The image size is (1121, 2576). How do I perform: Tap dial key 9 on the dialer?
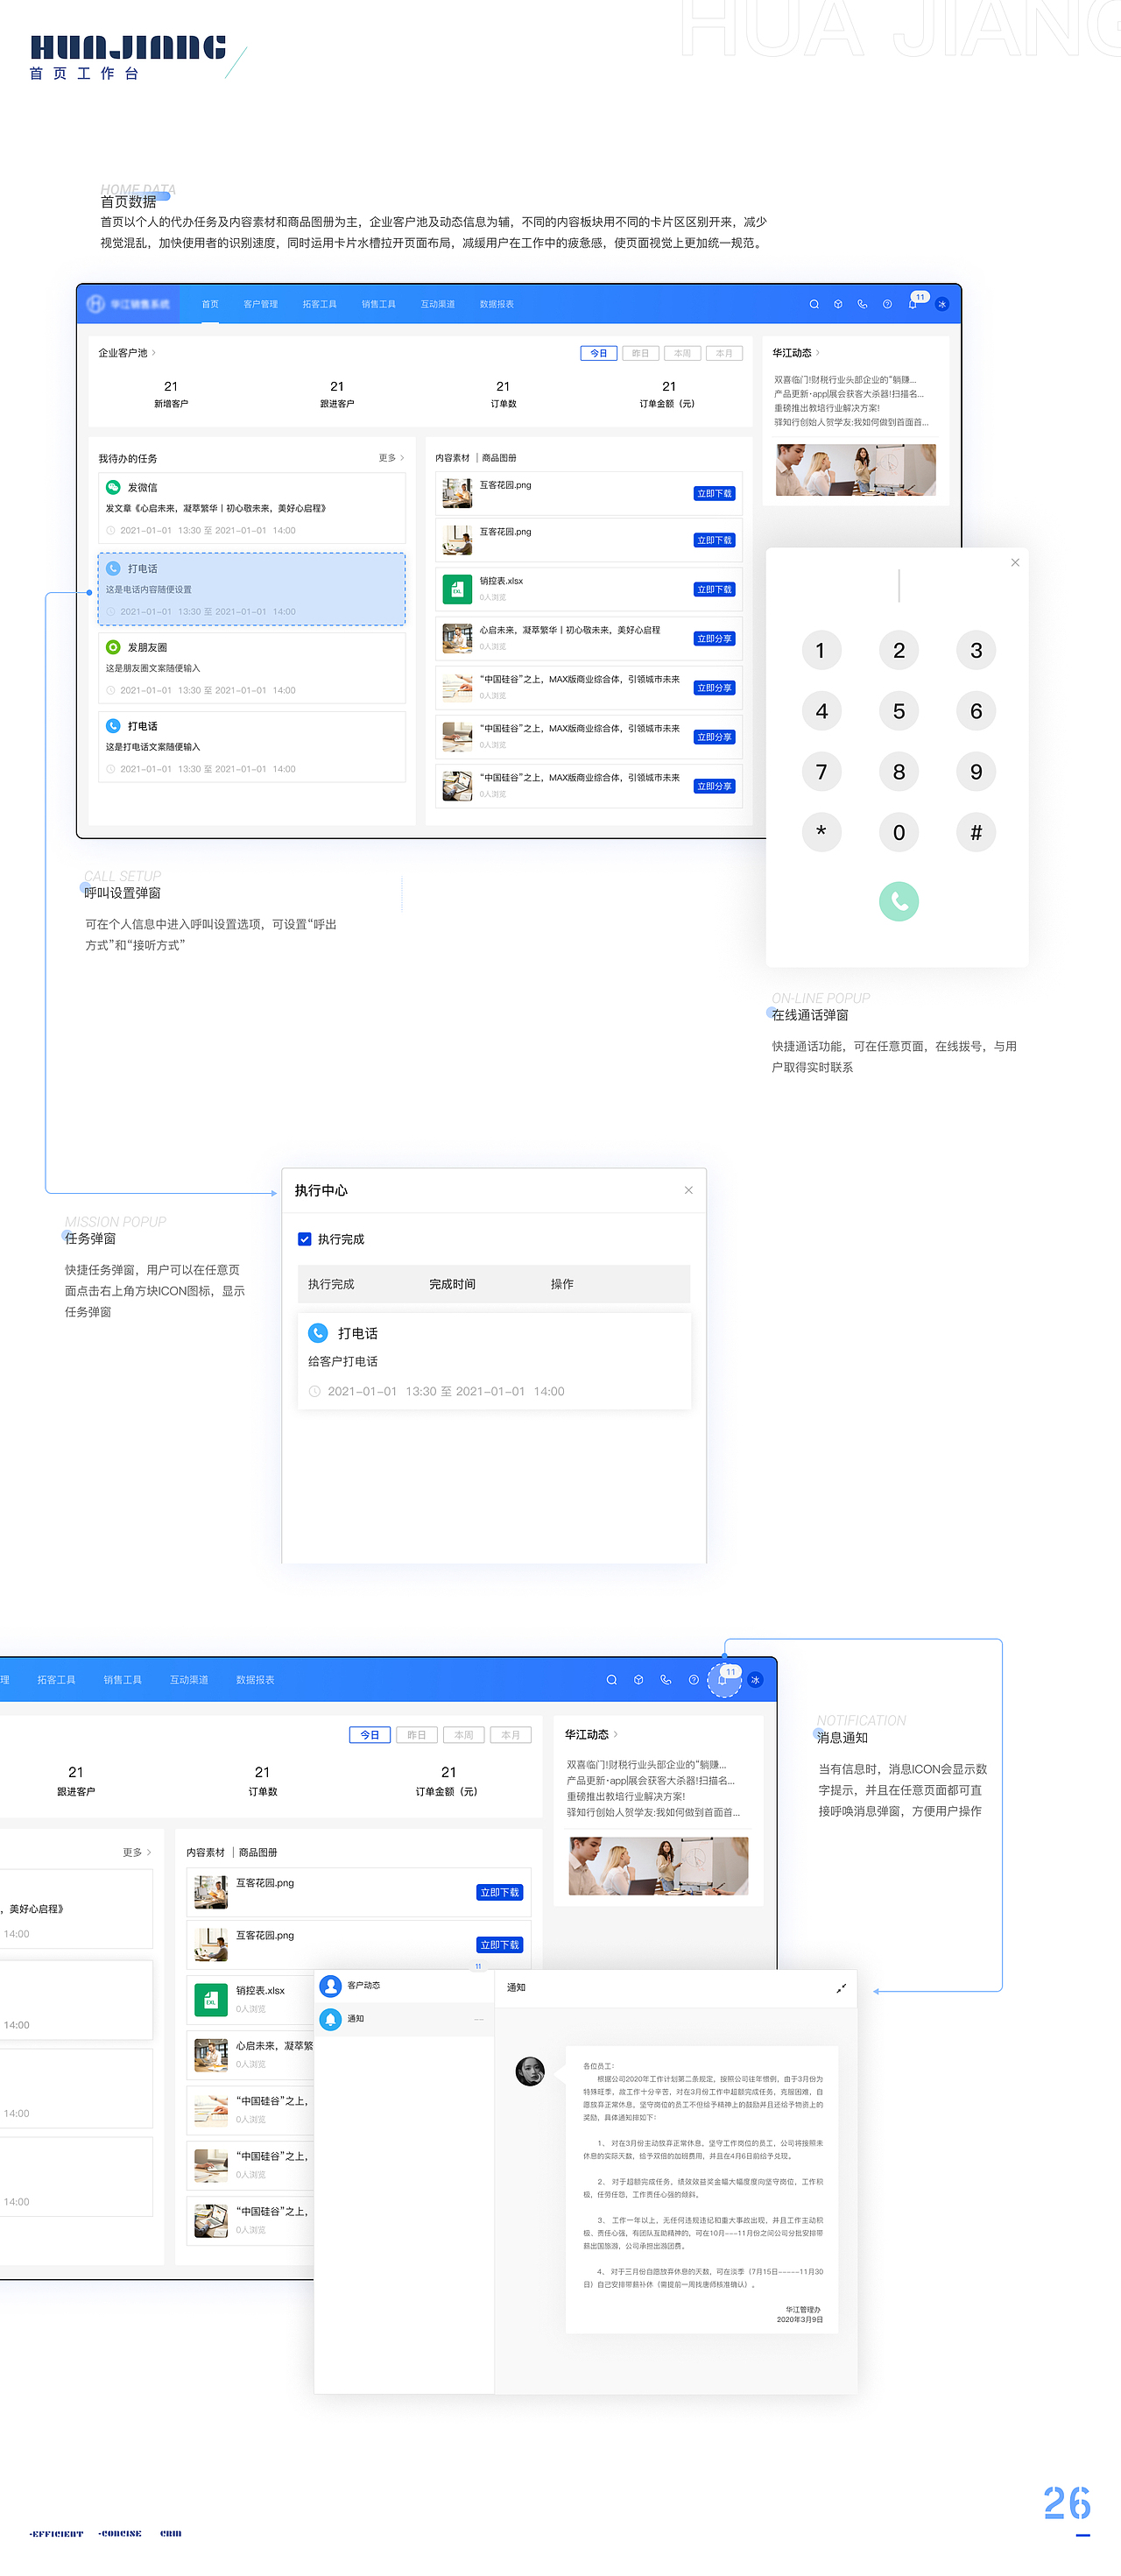976,772
